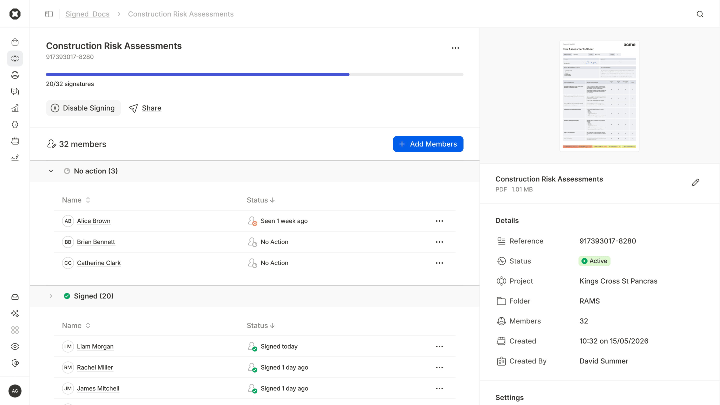720x405 pixels.
Task: Open the shield security sidebar icon
Action: [15, 363]
